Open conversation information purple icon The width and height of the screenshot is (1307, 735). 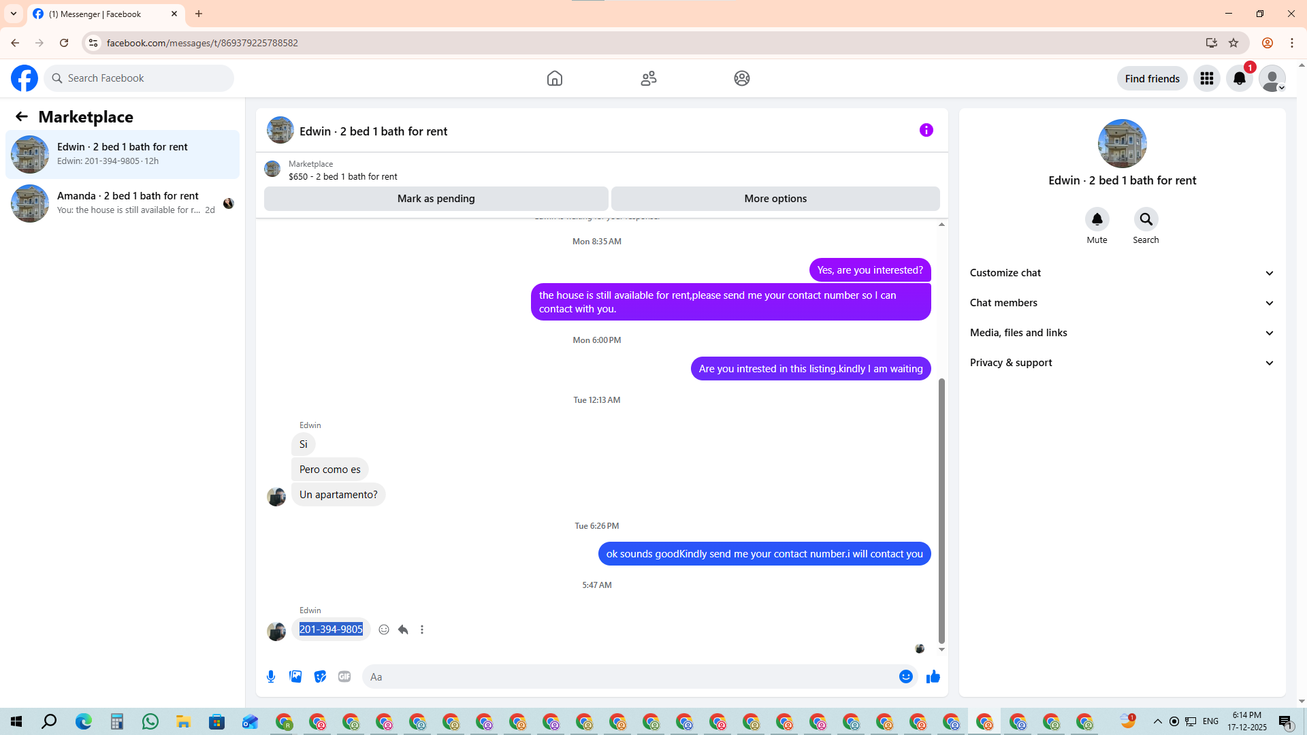click(x=926, y=130)
